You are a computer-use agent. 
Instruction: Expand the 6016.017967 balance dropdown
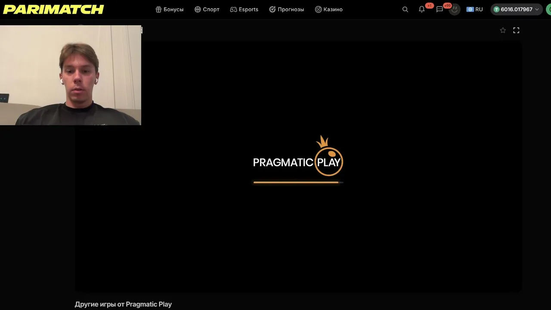517,9
